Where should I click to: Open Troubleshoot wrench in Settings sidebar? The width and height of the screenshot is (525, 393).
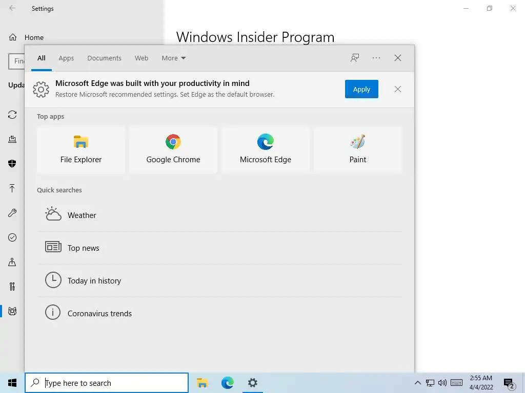[x=12, y=212]
